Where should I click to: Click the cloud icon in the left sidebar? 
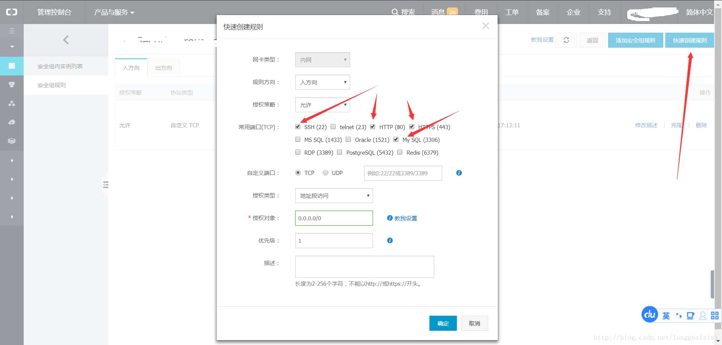(12, 122)
